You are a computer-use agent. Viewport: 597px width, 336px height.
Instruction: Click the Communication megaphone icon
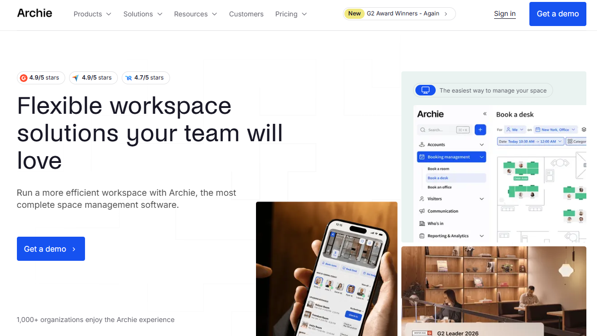422,211
